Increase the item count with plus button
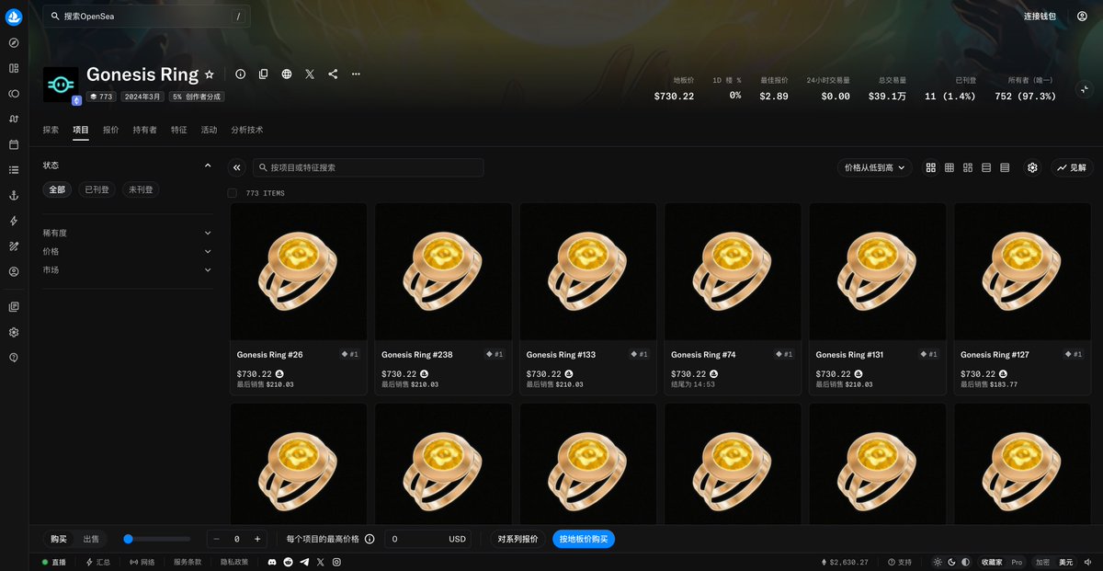The height and width of the screenshot is (571, 1103). tap(257, 539)
